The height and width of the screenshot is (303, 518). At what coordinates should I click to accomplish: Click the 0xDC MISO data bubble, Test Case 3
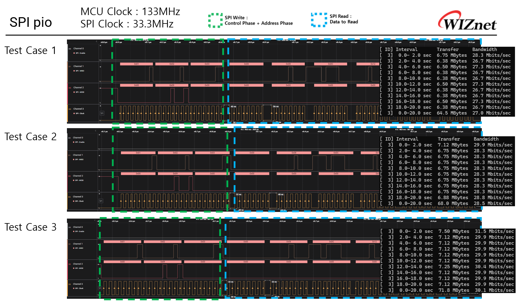tap(331, 241)
